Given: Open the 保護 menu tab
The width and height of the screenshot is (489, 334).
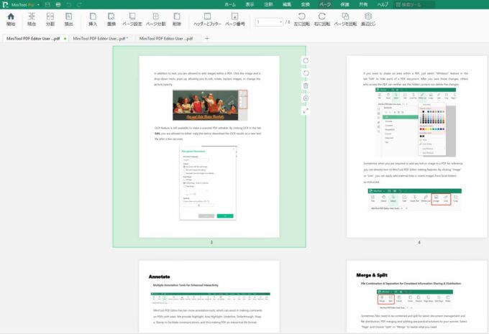Looking at the screenshot, I should (x=344, y=4).
